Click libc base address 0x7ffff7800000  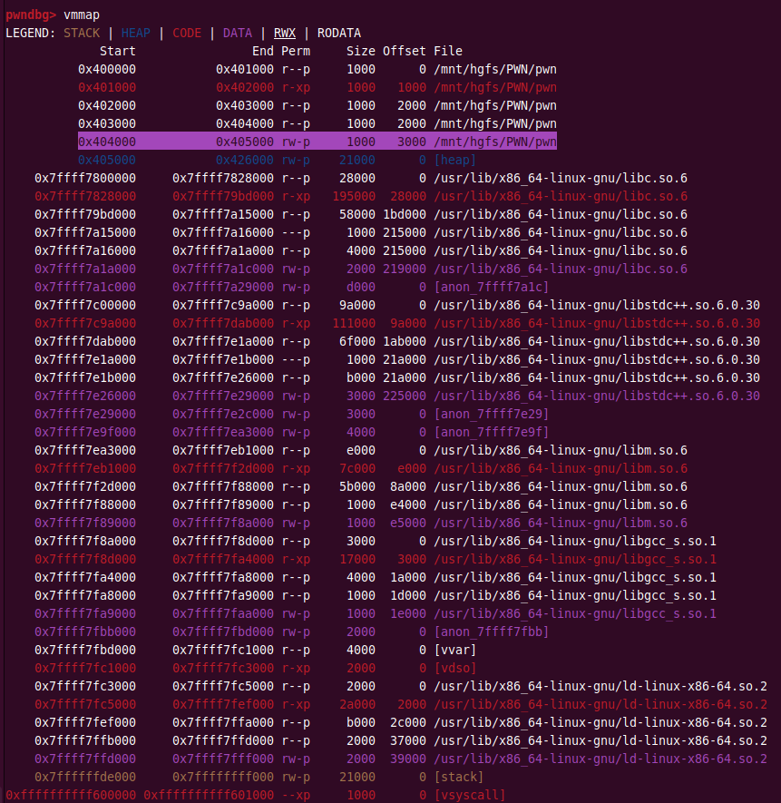click(x=85, y=178)
